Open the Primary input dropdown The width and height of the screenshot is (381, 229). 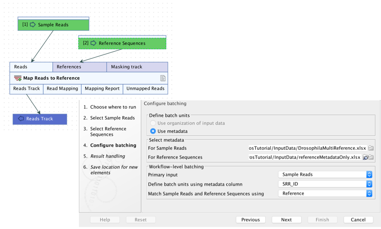click(x=325, y=174)
